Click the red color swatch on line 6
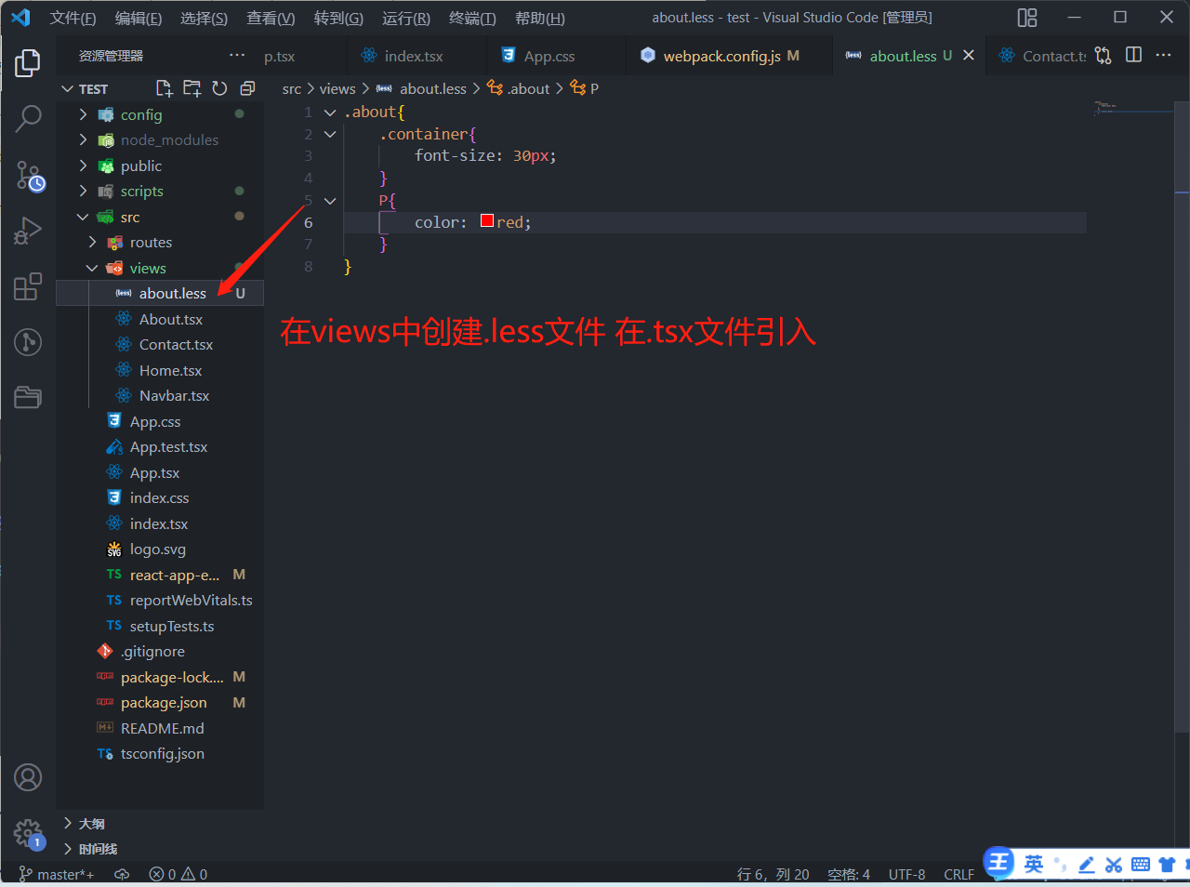Image resolution: width=1190 pixels, height=887 pixels. pos(487,221)
